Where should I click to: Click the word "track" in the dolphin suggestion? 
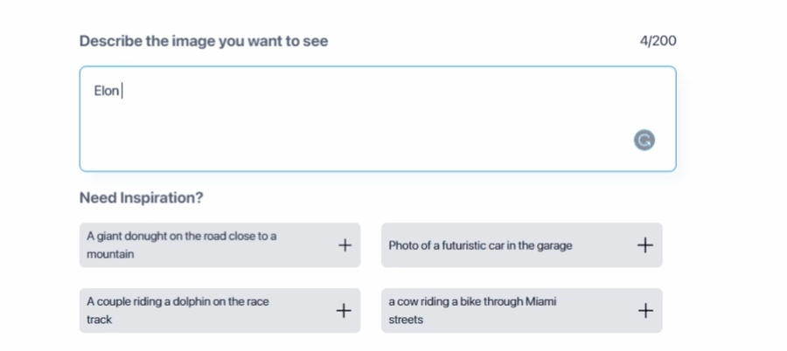click(100, 320)
